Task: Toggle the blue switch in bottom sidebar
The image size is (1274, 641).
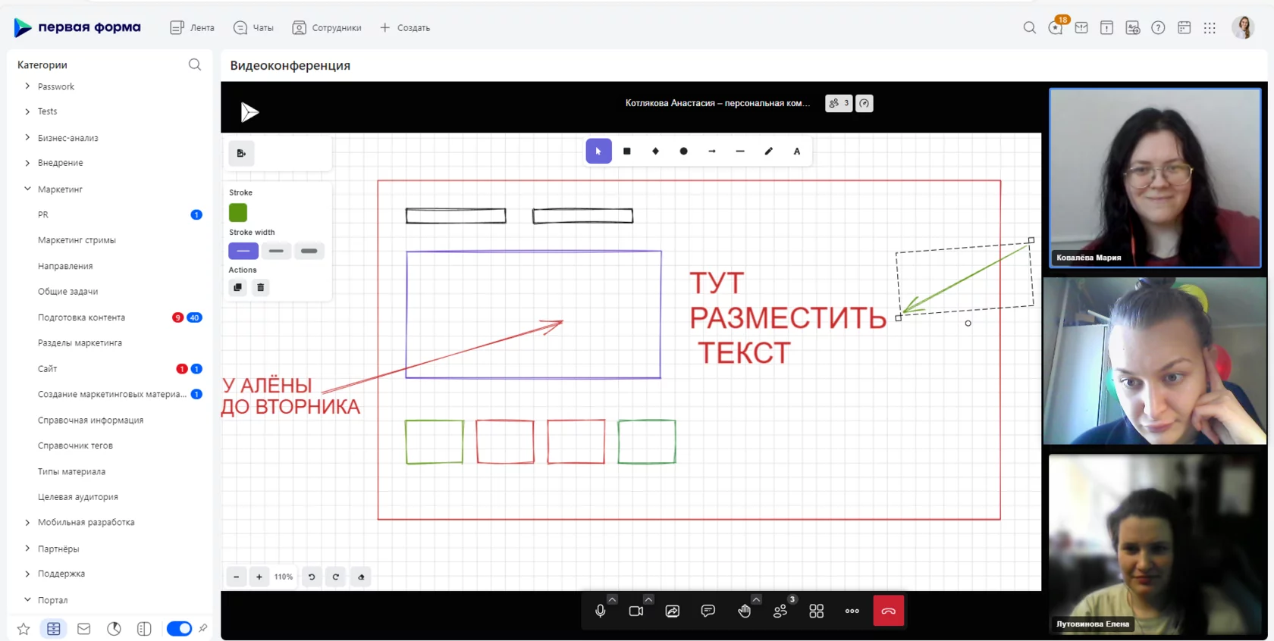Action: point(179,629)
